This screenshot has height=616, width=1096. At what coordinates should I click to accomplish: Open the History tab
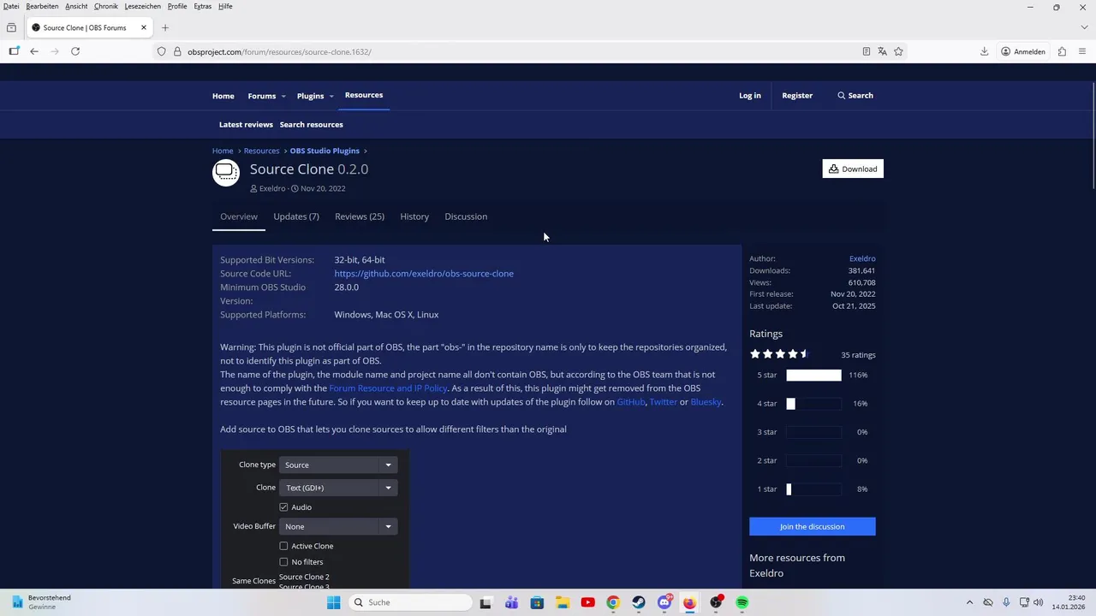tap(414, 216)
